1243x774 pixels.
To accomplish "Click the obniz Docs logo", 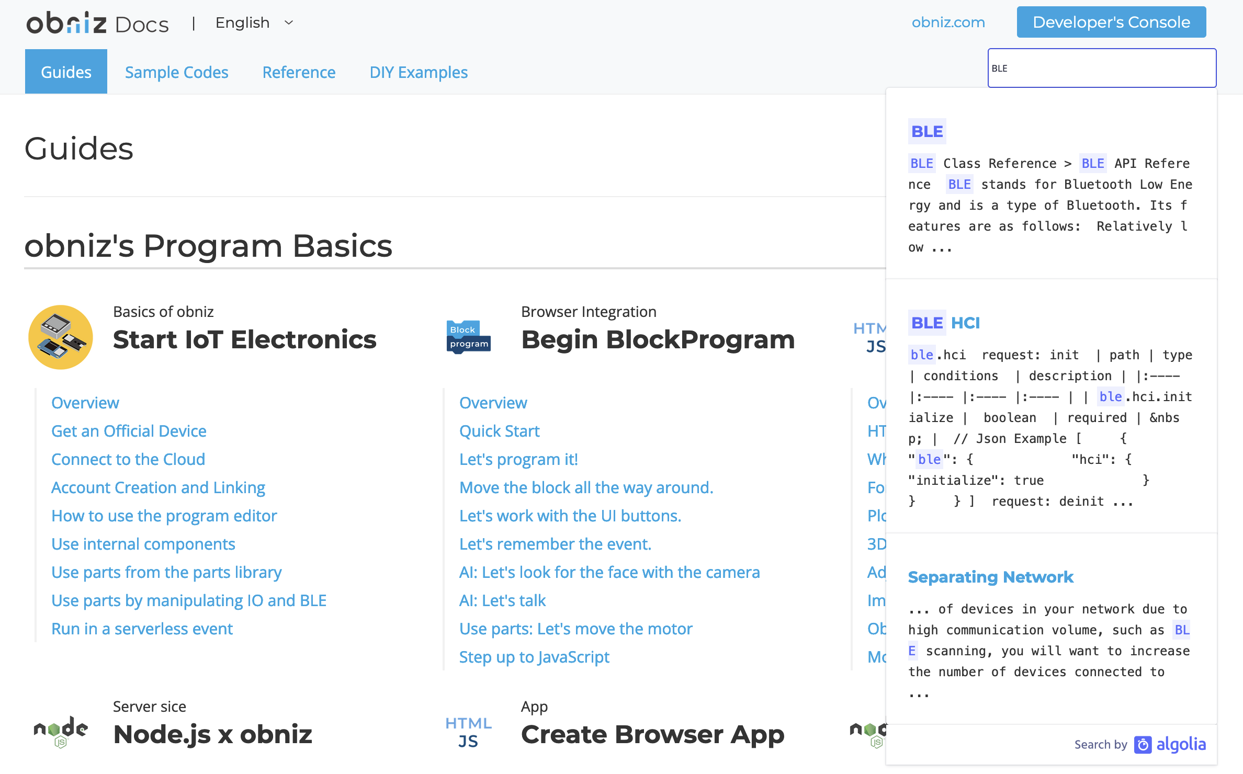I will tap(97, 23).
